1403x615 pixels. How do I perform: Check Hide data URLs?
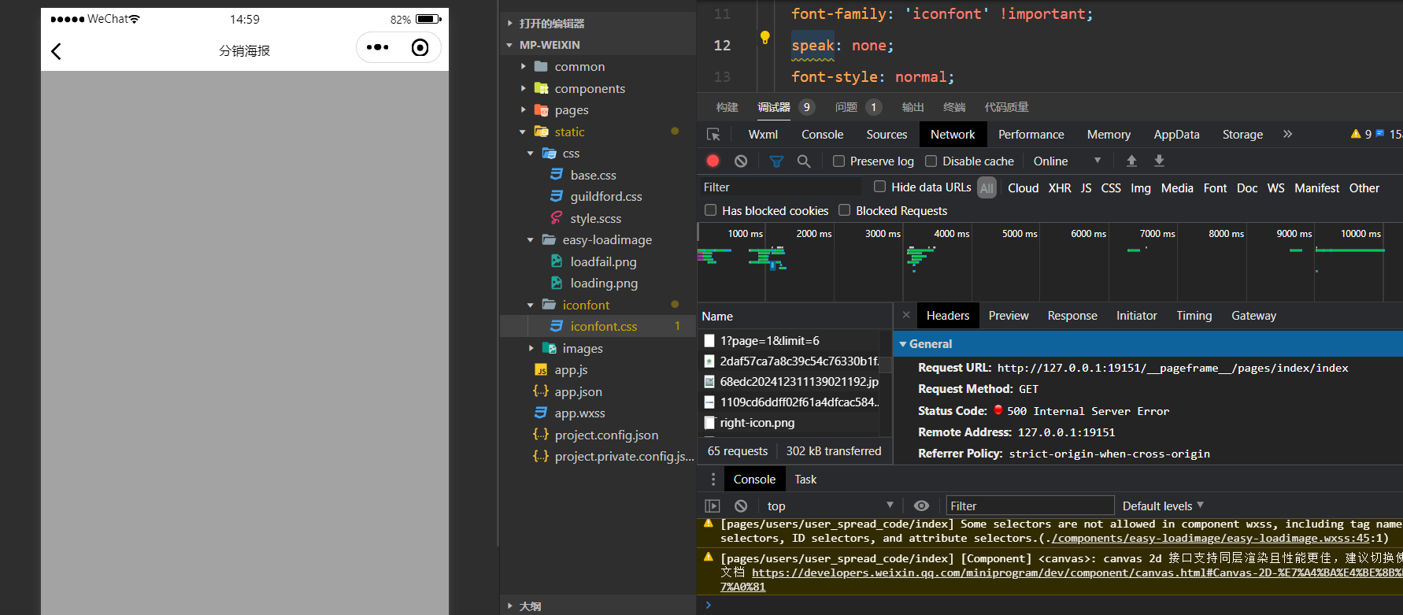tap(880, 187)
